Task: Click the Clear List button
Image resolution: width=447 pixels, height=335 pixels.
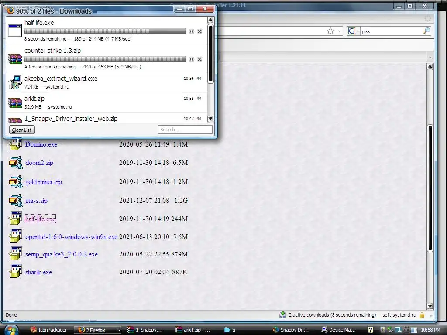Action: (22, 130)
